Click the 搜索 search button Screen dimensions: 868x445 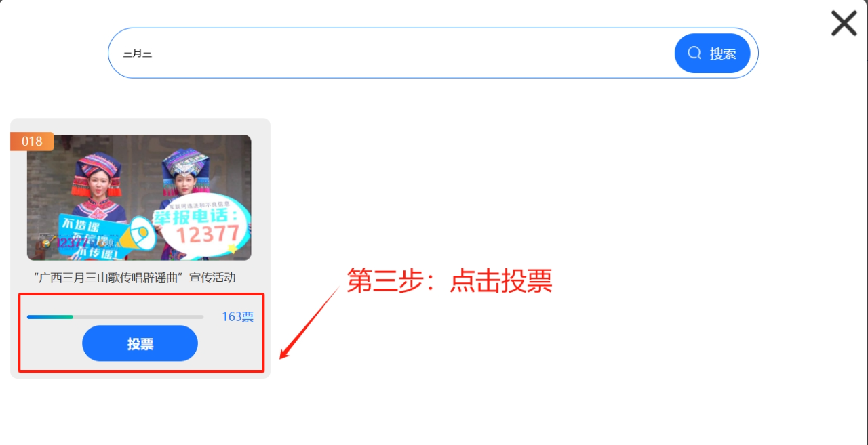pyautogui.click(x=712, y=53)
